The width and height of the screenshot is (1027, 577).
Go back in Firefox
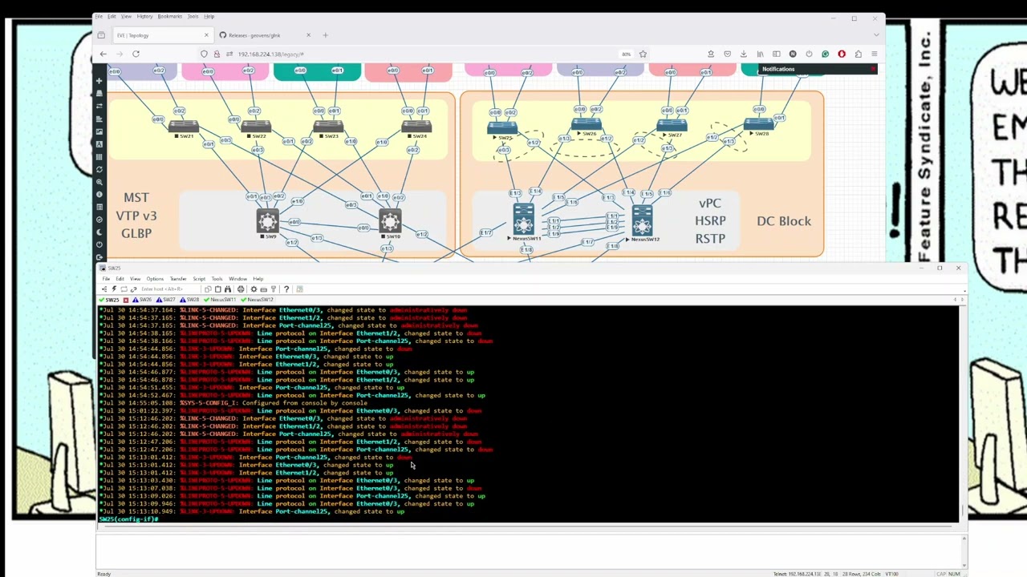coord(103,54)
